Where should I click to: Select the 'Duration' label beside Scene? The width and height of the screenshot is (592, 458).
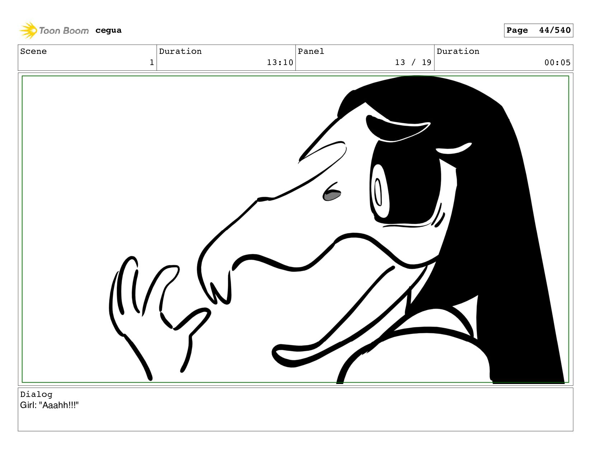(180, 51)
